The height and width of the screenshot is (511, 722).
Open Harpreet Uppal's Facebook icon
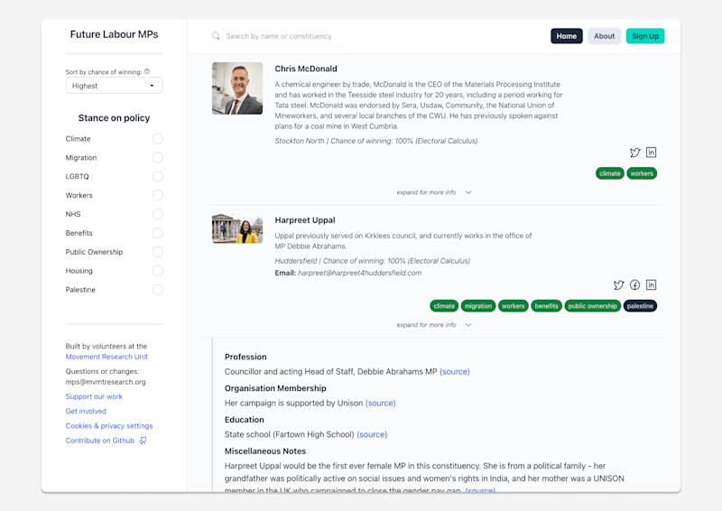635,284
